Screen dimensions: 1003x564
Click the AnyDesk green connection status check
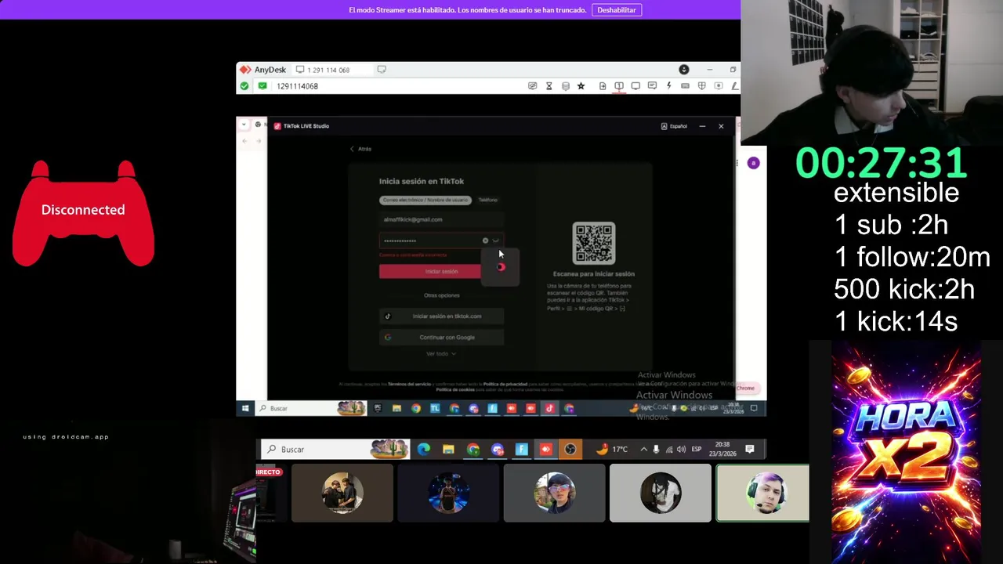[244, 86]
